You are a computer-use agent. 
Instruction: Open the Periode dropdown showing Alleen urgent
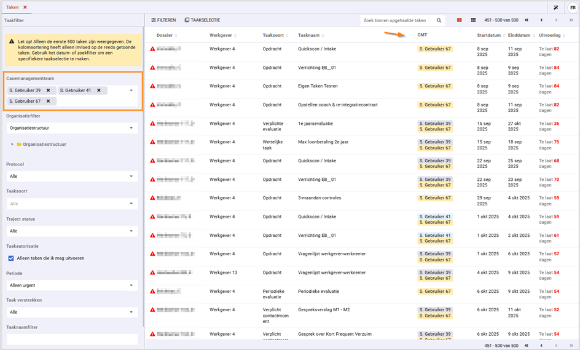click(x=72, y=285)
